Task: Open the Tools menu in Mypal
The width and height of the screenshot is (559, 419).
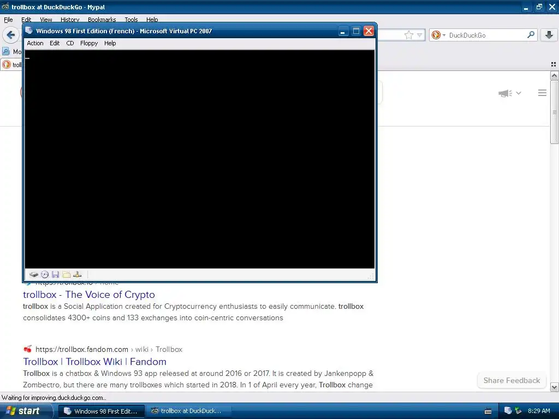Action: (x=131, y=20)
